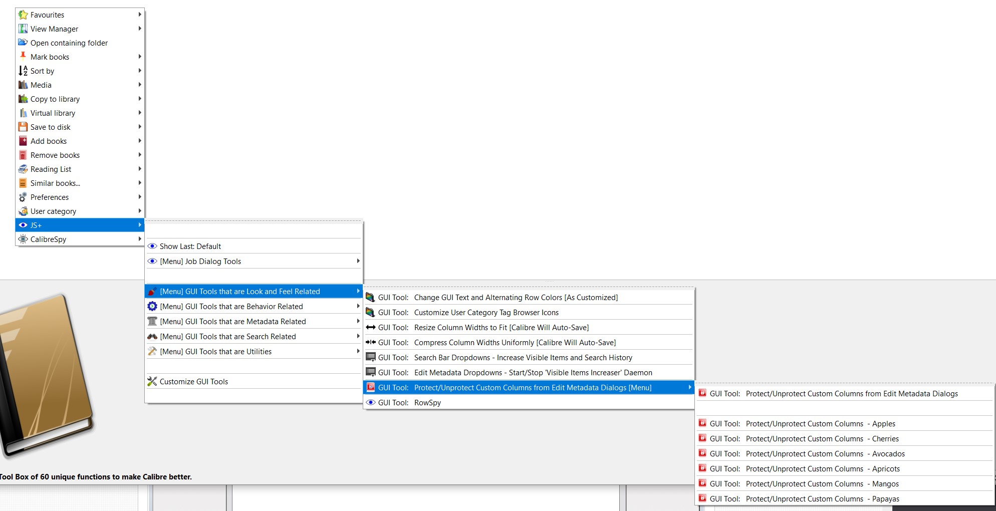The image size is (996, 511).
Task: Click the RowSpy eye icon
Action: coord(371,403)
